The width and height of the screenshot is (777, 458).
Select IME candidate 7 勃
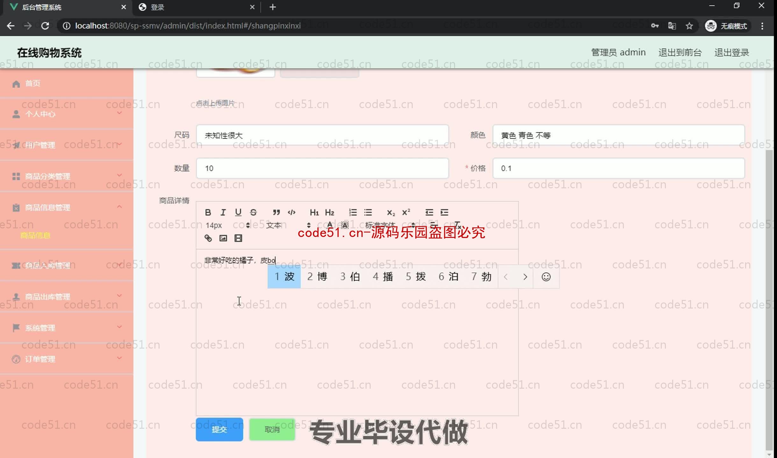click(x=481, y=277)
